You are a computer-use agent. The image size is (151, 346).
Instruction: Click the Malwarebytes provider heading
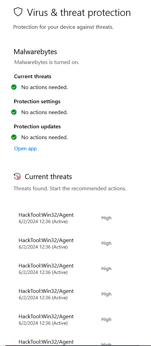pyautogui.click(x=35, y=52)
